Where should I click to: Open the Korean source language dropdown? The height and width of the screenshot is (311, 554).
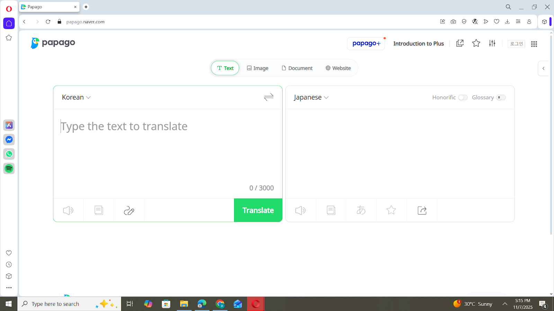[x=76, y=97]
